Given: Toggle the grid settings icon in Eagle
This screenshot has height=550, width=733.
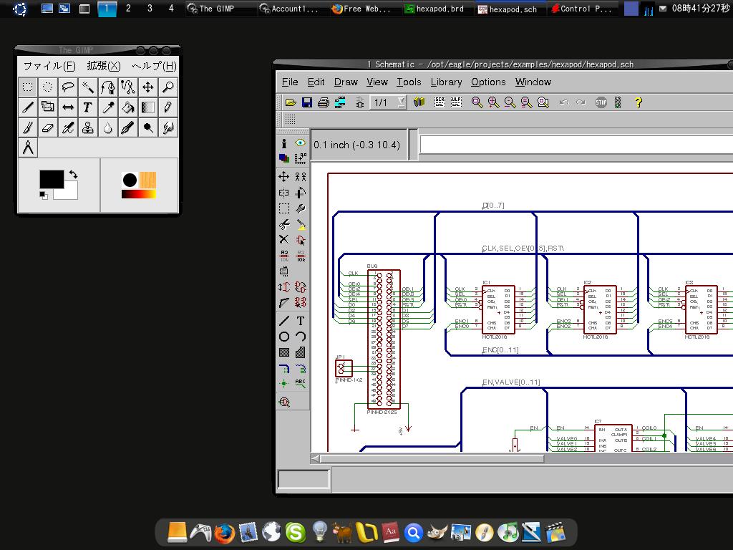Looking at the screenshot, I should (290, 120).
